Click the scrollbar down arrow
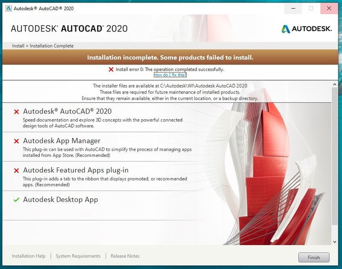 (335, 242)
